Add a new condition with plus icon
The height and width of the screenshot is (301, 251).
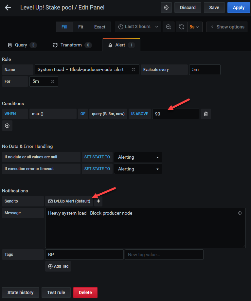(7, 126)
